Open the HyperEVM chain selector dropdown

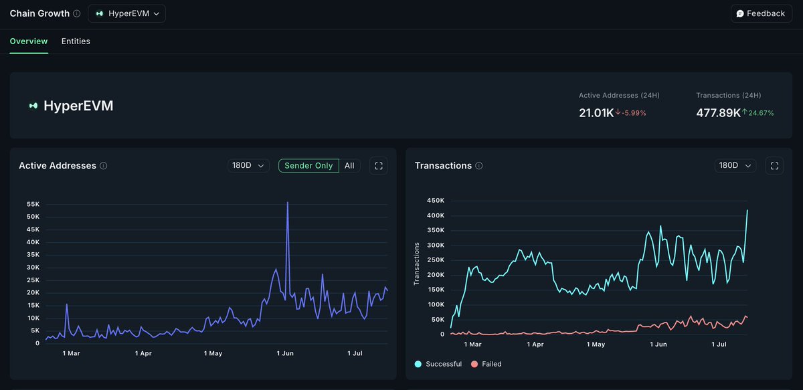click(x=126, y=13)
